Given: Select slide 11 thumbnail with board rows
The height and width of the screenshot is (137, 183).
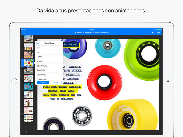Looking at the screenshot, I should 28,119.
